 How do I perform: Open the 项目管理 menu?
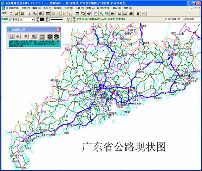[12, 8]
